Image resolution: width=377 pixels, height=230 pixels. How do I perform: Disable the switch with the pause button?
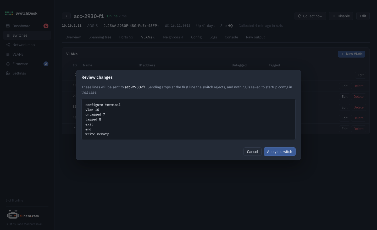pyautogui.click(x=341, y=16)
